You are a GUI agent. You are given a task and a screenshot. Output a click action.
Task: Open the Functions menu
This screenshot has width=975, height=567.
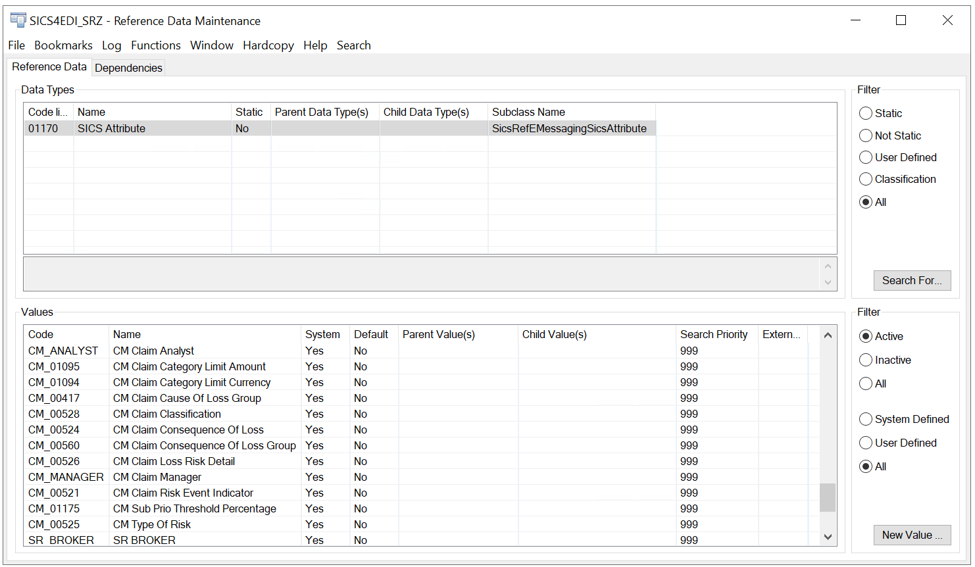(155, 45)
